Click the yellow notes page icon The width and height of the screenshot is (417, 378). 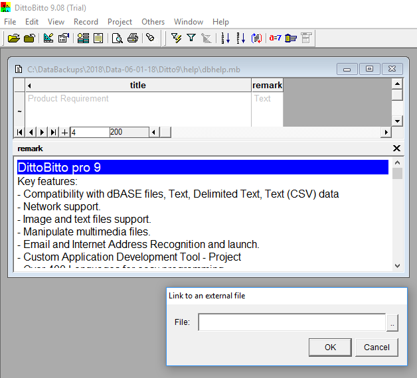click(x=98, y=38)
